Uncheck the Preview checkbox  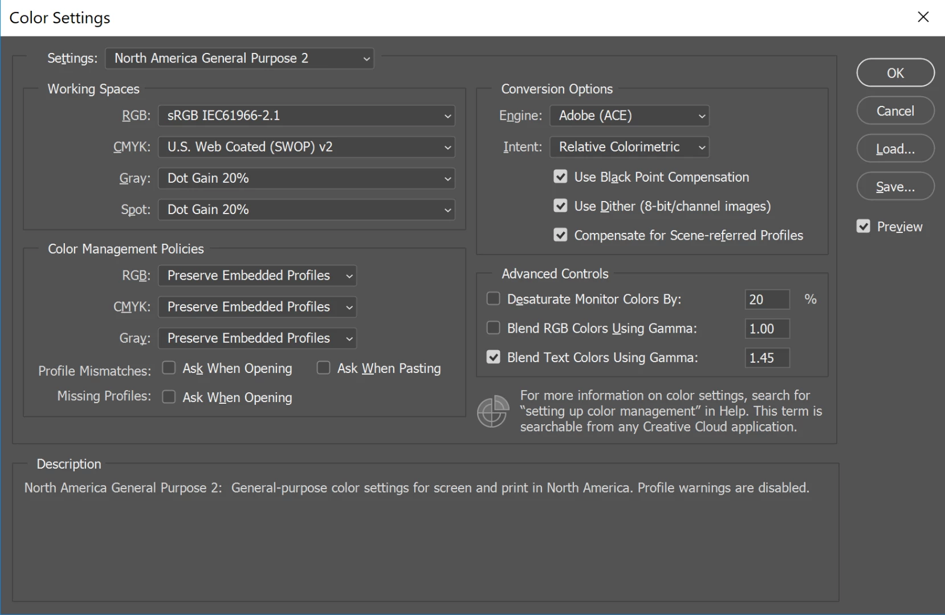(x=863, y=227)
